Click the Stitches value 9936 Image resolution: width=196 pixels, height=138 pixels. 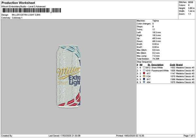tap(190, 2)
